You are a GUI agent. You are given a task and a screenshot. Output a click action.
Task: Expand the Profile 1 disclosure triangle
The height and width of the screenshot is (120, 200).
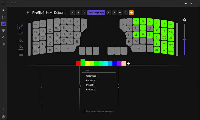(28, 13)
